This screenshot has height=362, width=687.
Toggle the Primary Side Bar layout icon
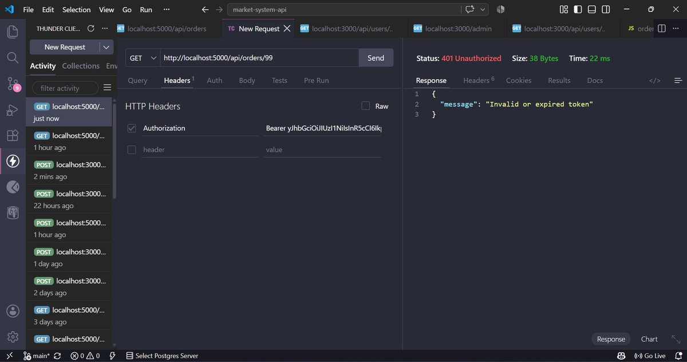click(x=578, y=10)
